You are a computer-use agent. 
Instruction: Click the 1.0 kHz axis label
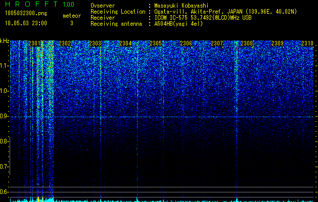[4, 91]
